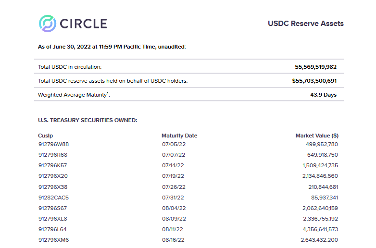Click market value 4,356,641,573
Viewport: 376px width, 248px height.
click(320, 229)
